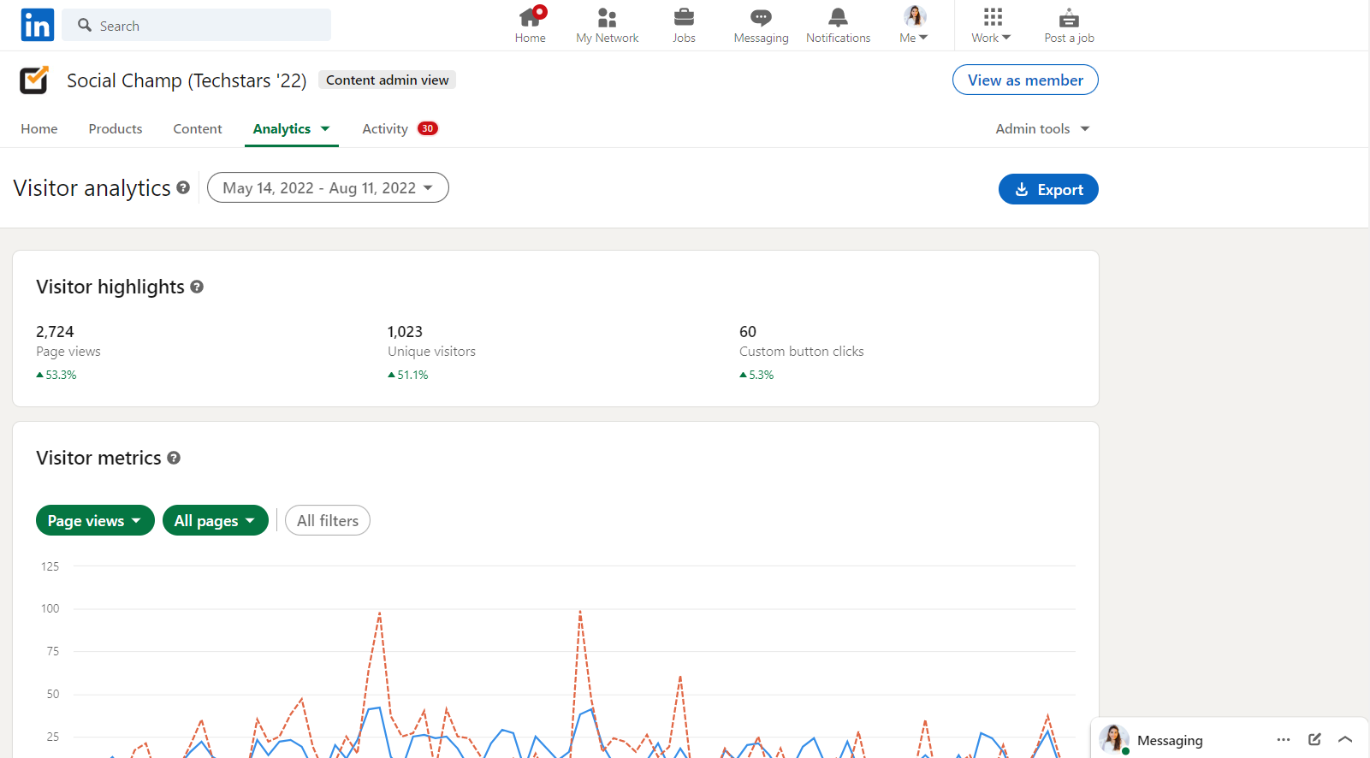Click Messaging panel profile avatar

click(1113, 739)
